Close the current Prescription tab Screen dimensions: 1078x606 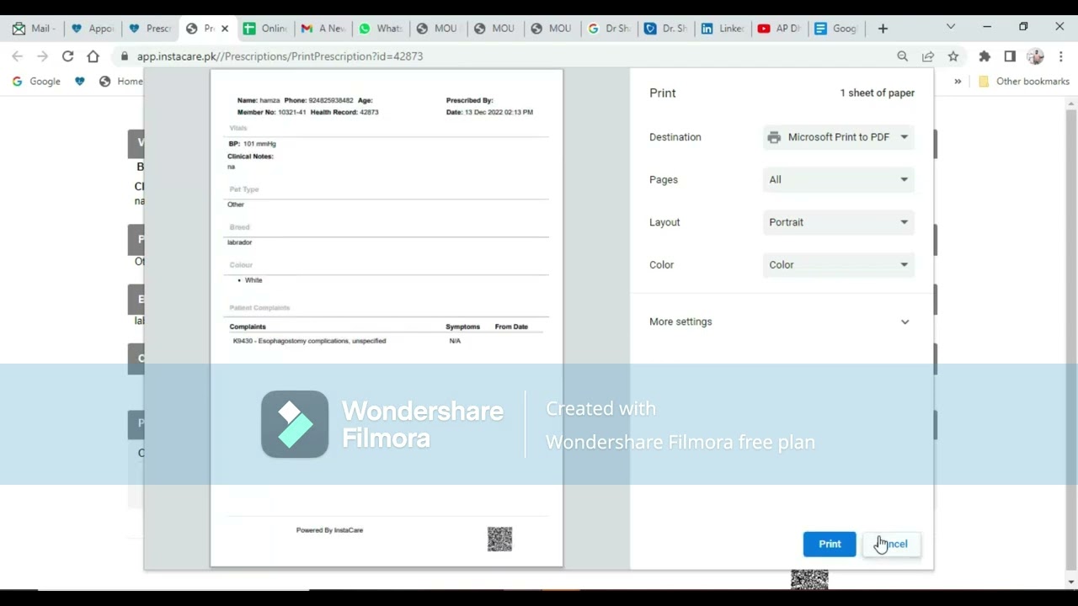point(225,28)
